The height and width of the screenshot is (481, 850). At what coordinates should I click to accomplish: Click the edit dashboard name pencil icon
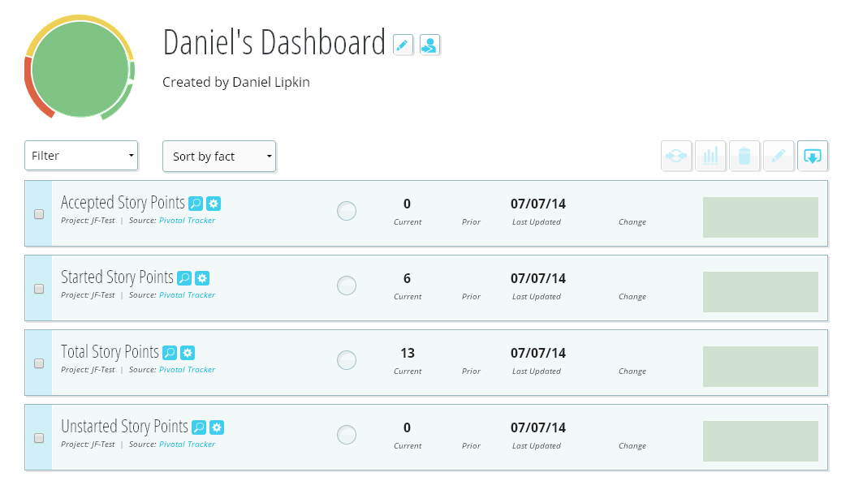403,45
